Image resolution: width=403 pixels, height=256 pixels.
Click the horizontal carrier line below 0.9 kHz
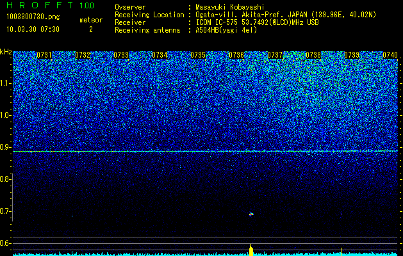coord(205,151)
